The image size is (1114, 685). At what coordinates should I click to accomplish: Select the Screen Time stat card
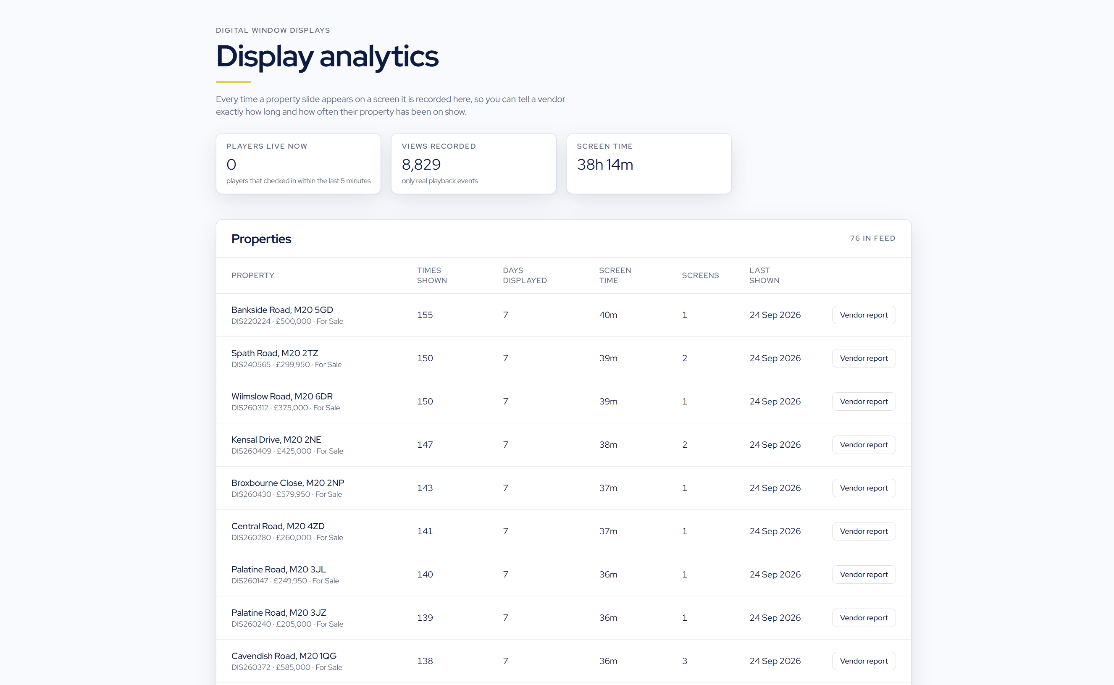tap(649, 163)
